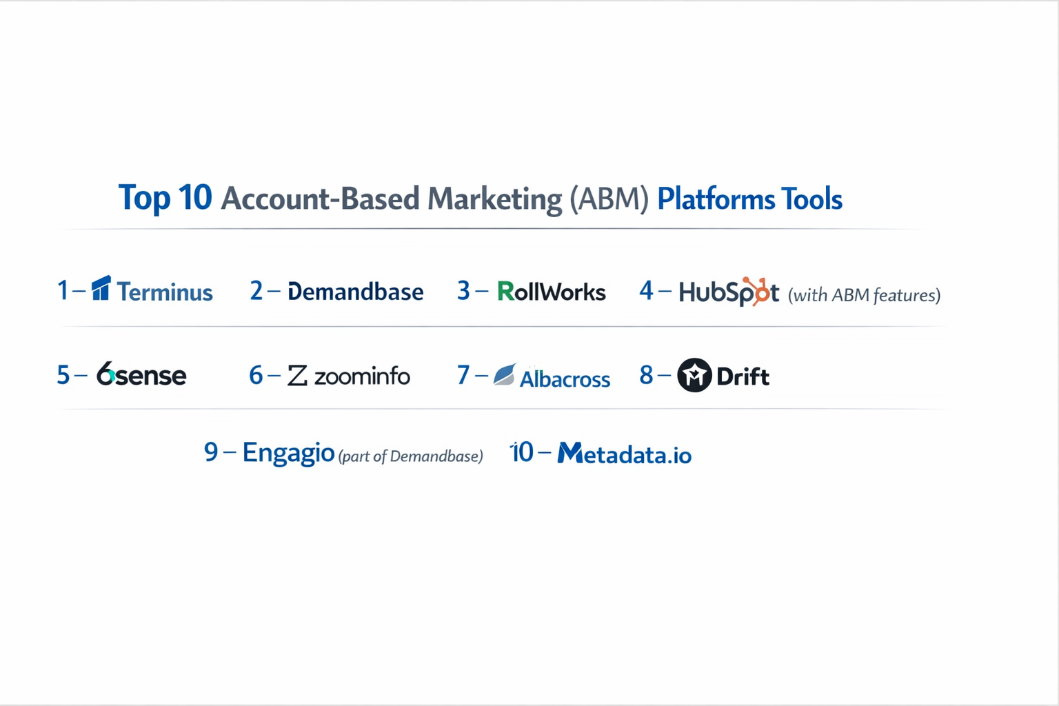
Task: Click the "6sense" wordmark
Action: pos(141,374)
